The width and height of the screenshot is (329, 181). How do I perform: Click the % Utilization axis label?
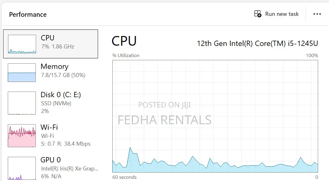click(x=126, y=56)
